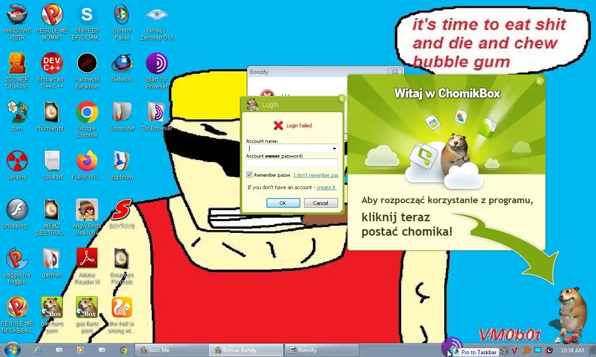
Task: Open the Souptoys Playsets icon
Action: (x=122, y=266)
